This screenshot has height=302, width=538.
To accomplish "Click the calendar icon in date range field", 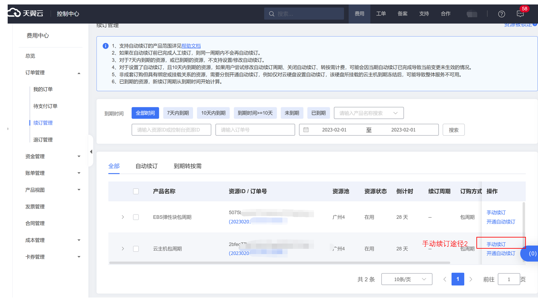I will pos(306,130).
